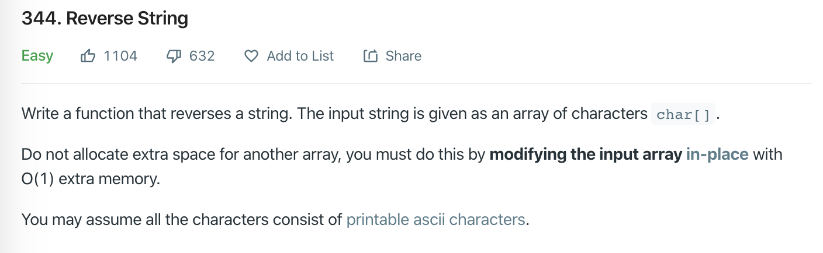Click the char[] inline code snippet

pyautogui.click(x=683, y=114)
